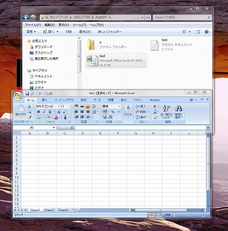The width and height of the screenshot is (228, 231).
Task: Merge and center cells icon
Action: point(94,112)
